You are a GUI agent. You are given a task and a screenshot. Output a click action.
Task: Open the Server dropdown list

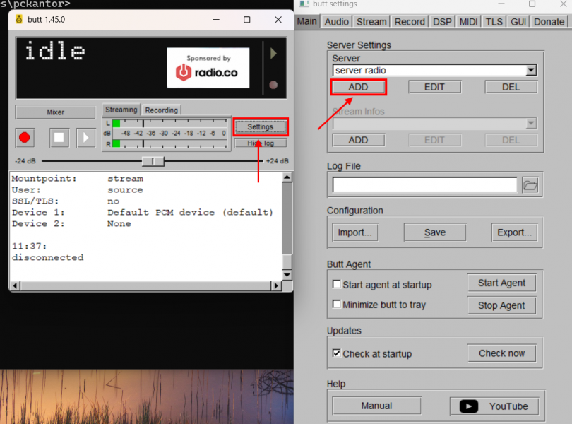click(x=531, y=71)
